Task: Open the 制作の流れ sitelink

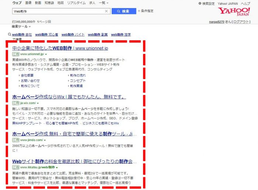Action: [78, 75]
